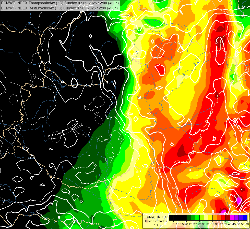Viewport: 250px width, 229px height.
Task: Click legend scale value 15
Action: [182, 224]
